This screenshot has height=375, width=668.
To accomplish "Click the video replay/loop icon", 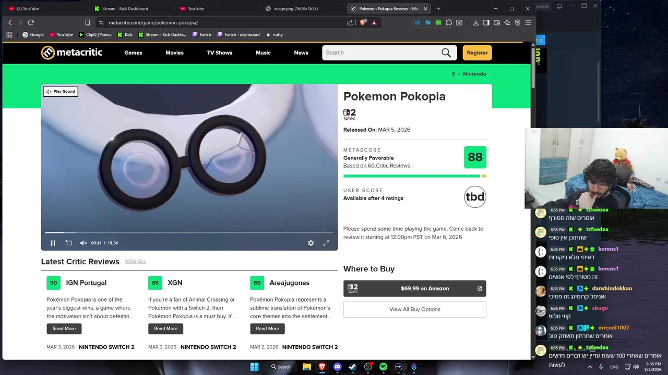I will pos(68,243).
